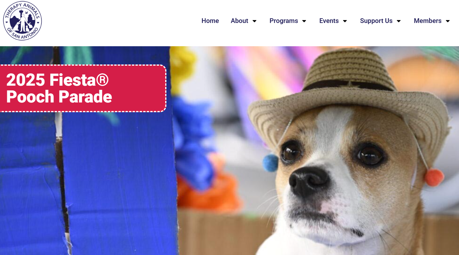Screen dimensions: 459x255
Task: Select the Events navigation label
Action: pos(329,21)
